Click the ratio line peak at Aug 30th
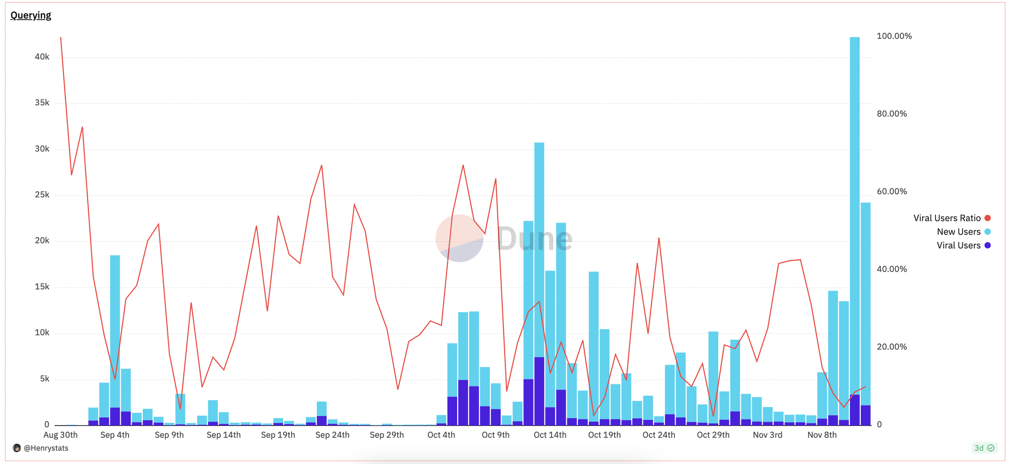 [x=61, y=37]
